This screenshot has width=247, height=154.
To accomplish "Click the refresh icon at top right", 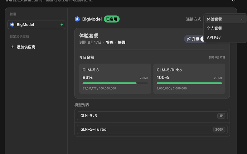I will pyautogui.click(x=234, y=0).
